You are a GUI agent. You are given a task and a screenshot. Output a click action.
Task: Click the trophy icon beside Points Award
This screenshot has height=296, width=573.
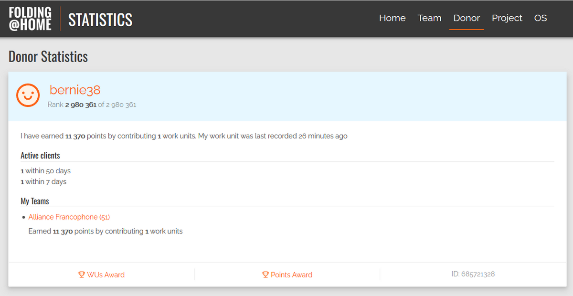[x=265, y=275]
